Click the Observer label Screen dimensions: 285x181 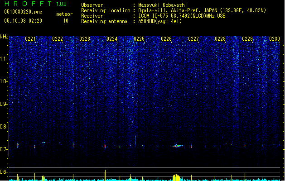click(92, 5)
